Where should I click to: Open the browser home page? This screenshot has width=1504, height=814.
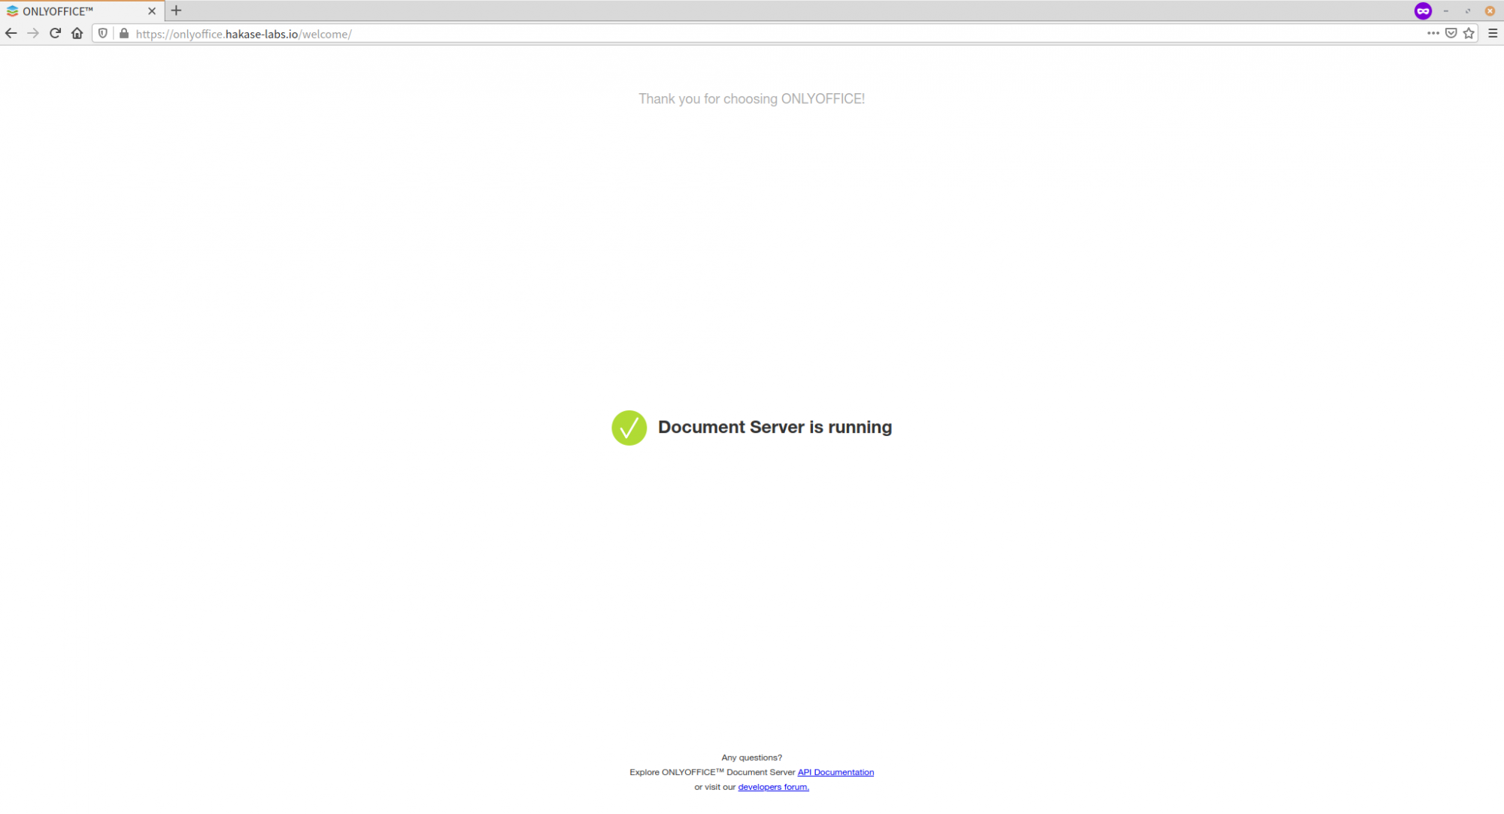click(x=77, y=33)
